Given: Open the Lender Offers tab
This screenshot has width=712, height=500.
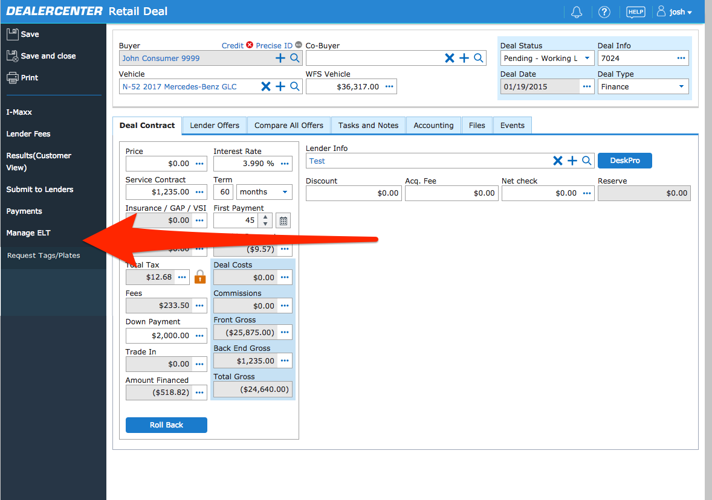Looking at the screenshot, I should (x=214, y=125).
